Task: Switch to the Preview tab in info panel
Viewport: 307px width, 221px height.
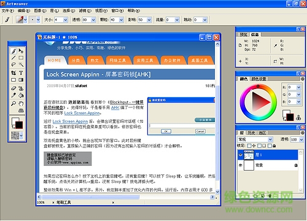Action: pos(243,34)
